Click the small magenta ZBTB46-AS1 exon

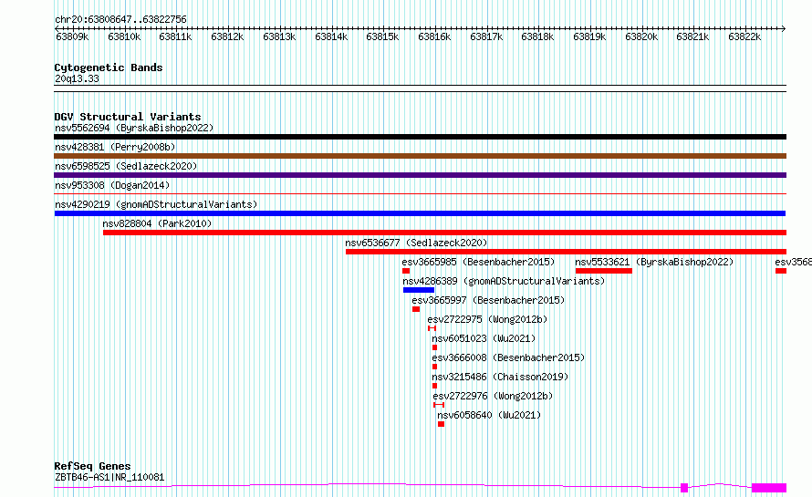(684, 488)
